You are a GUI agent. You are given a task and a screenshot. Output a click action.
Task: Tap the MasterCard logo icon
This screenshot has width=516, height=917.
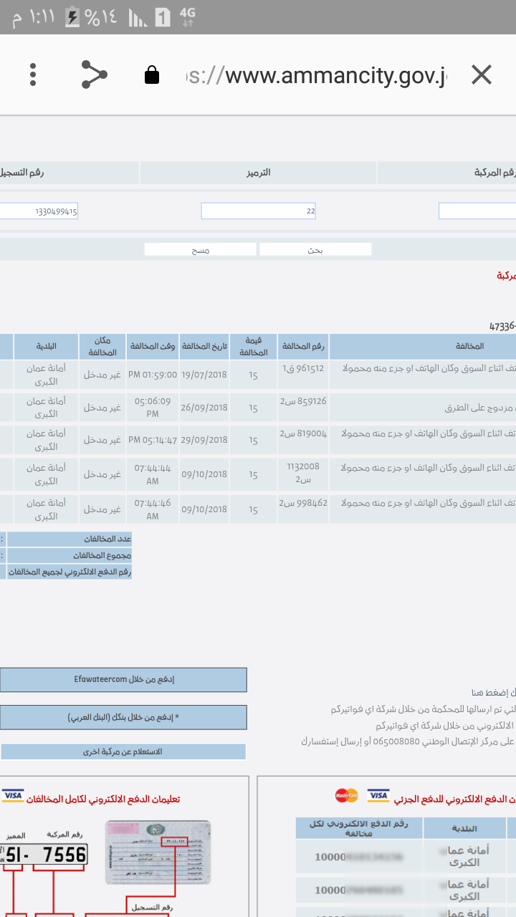tap(346, 796)
